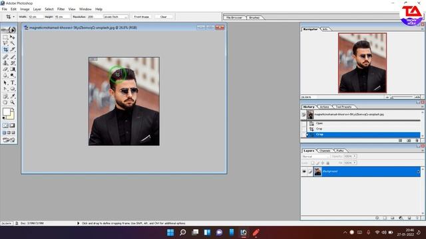
Task: Switch to the Actions tab
Action: coord(324,107)
